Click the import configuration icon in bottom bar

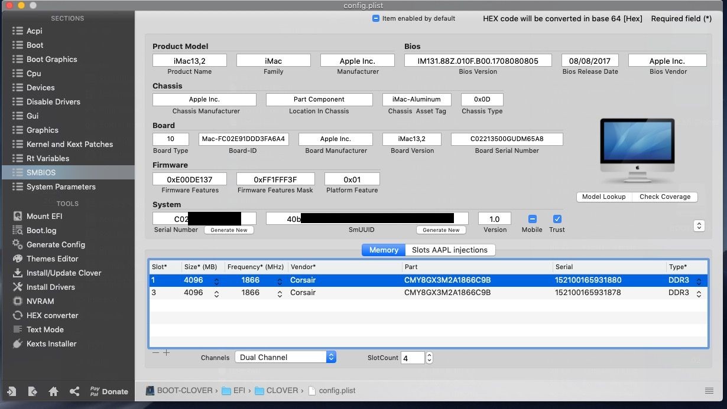(11, 391)
